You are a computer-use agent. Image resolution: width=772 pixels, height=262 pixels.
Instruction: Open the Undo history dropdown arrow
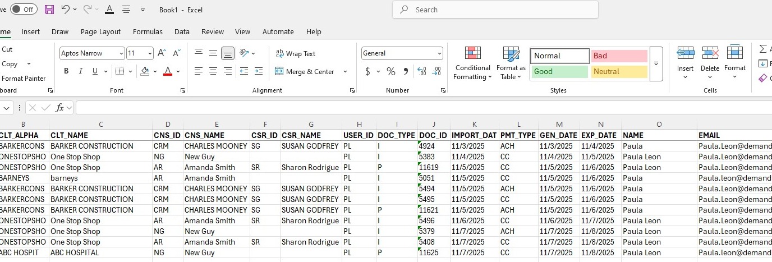point(75,10)
